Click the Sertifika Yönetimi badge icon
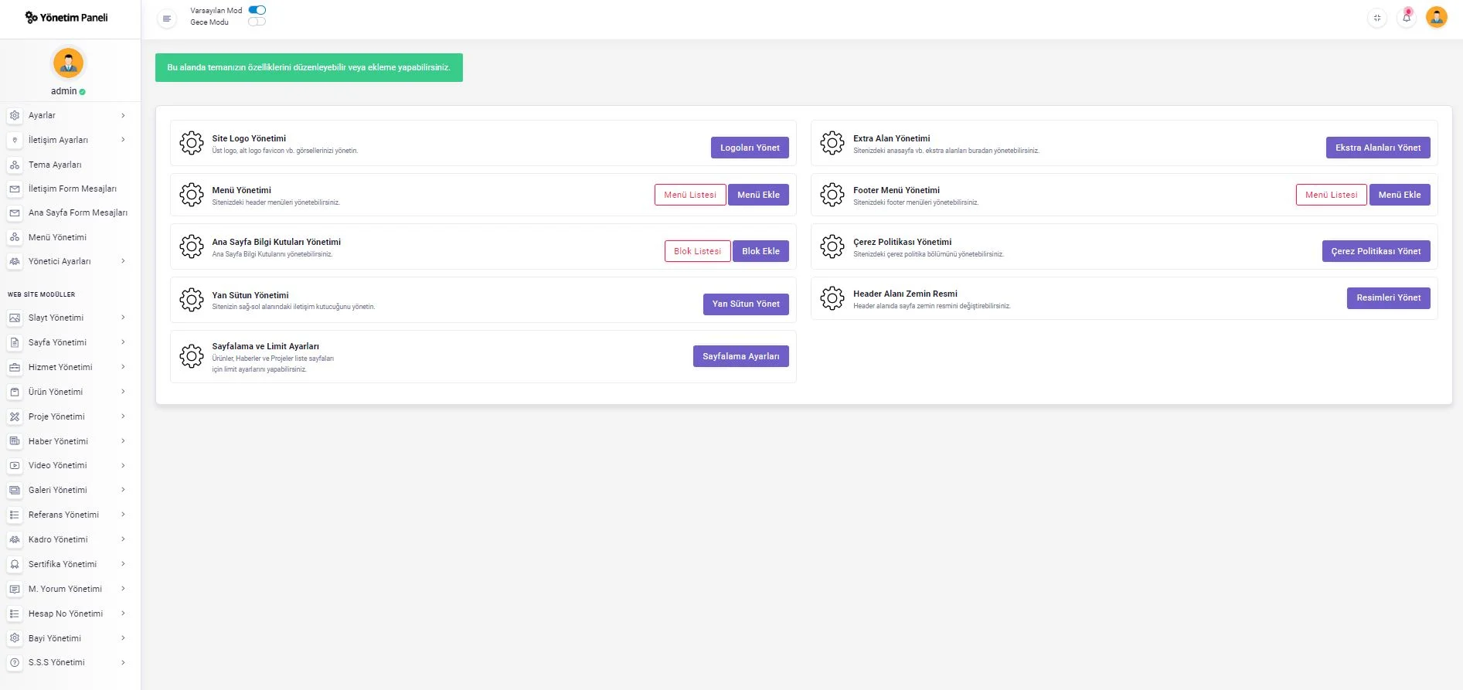This screenshot has height=690, width=1463. pyautogui.click(x=15, y=564)
